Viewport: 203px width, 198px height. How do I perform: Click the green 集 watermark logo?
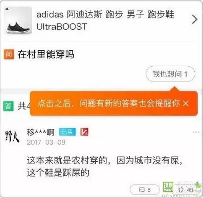click(x=168, y=187)
